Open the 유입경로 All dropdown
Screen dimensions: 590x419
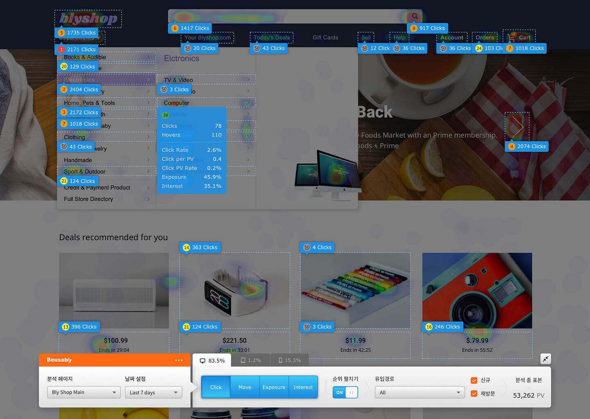(x=420, y=392)
